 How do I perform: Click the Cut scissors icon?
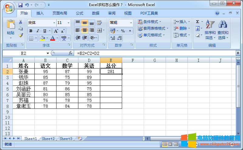pyautogui.click(x=20, y=22)
